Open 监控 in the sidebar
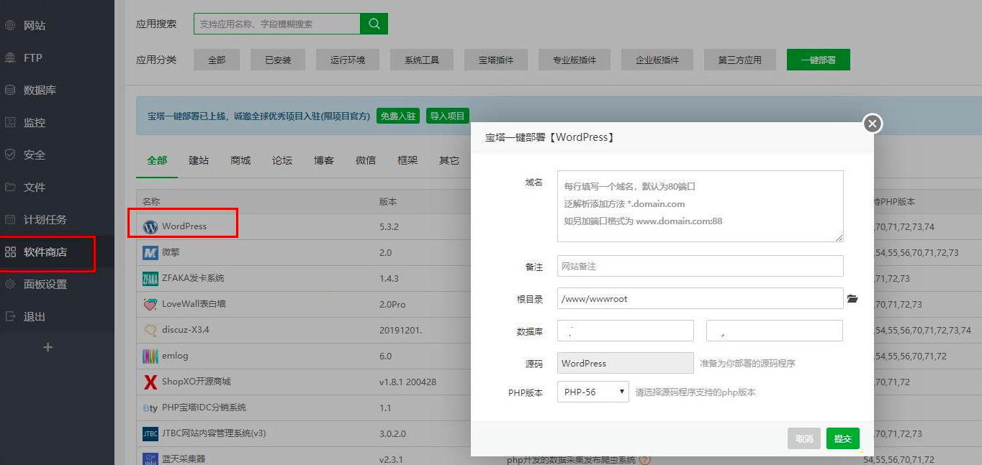The image size is (982, 465). click(x=35, y=122)
